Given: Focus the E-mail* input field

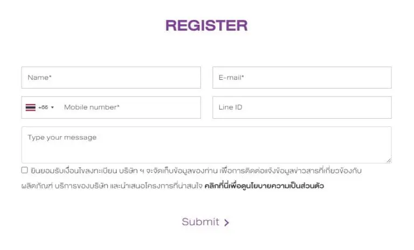Looking at the screenshot, I should pyautogui.click(x=302, y=78).
